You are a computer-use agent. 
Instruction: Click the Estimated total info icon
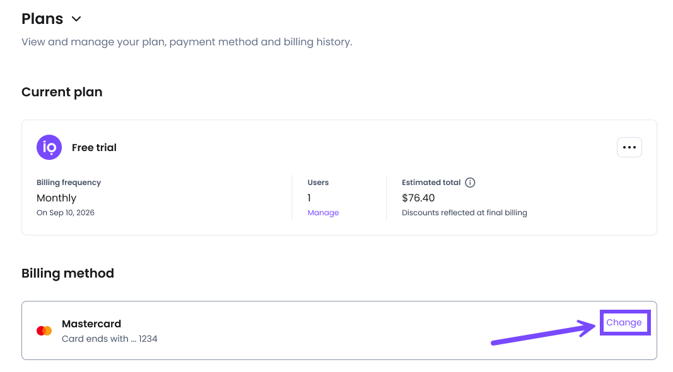tap(470, 183)
